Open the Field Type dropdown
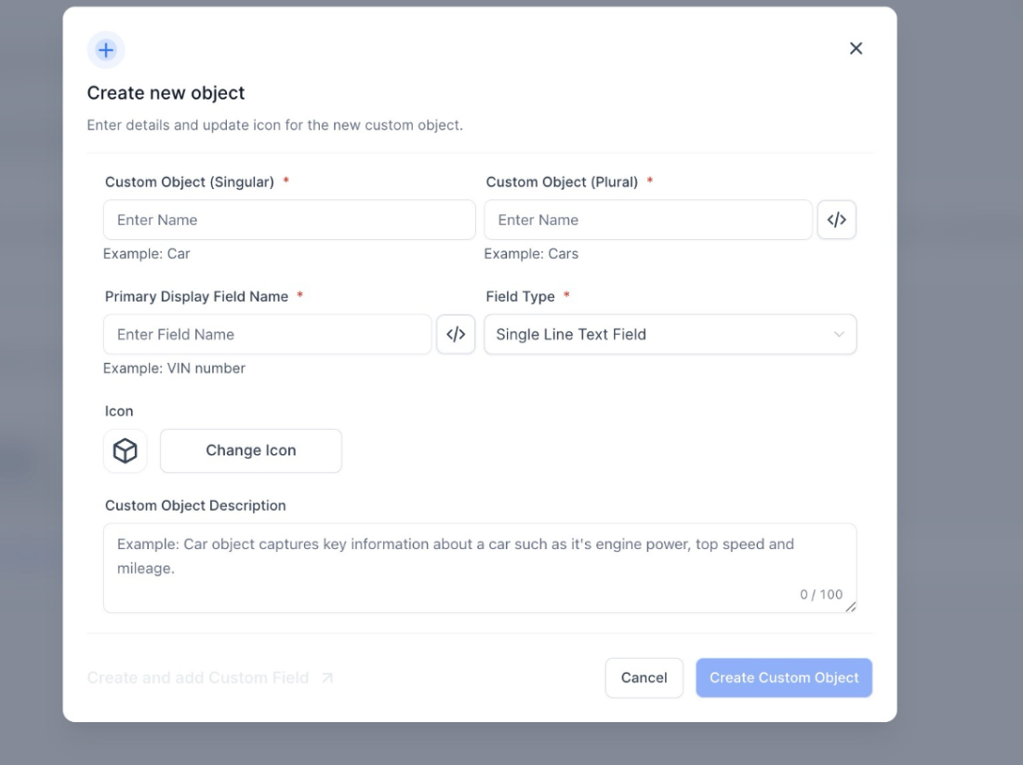This screenshot has height=765, width=1023. (670, 335)
